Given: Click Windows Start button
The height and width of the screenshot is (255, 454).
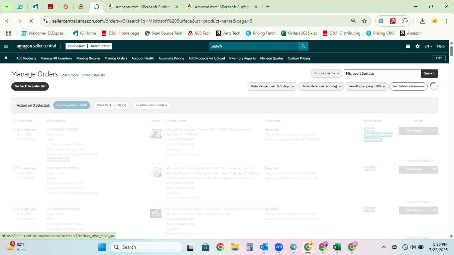Looking at the screenshot, I should [x=102, y=247].
